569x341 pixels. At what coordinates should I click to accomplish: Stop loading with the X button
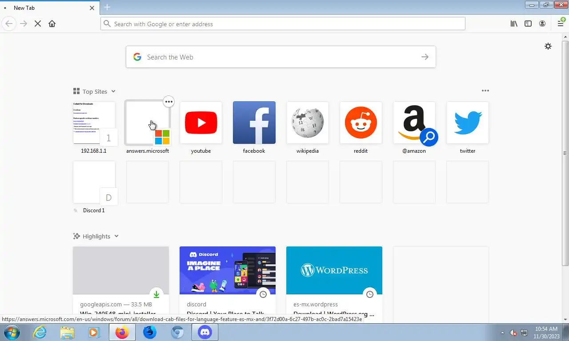coord(38,24)
